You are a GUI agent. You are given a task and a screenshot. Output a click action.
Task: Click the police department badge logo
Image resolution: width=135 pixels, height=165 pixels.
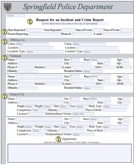[8, 7]
